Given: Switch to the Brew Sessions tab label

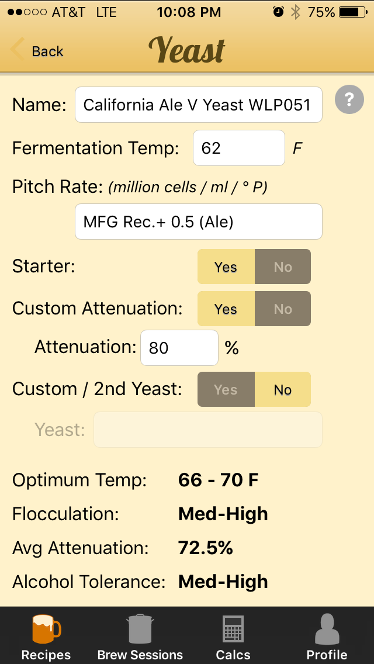Looking at the screenshot, I should [140, 655].
